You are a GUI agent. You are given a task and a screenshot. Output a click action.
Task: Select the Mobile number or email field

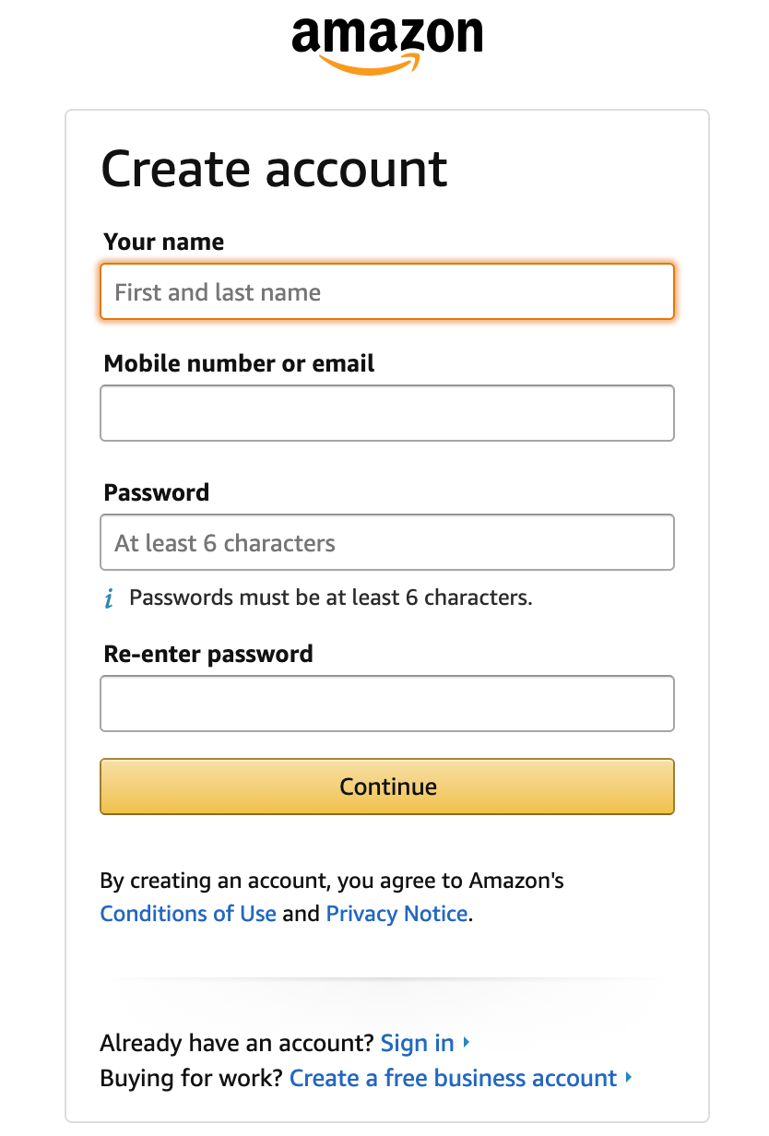pos(387,413)
